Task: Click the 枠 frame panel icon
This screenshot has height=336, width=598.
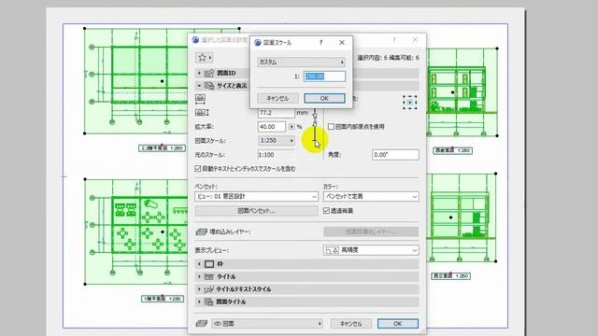Action: point(209,263)
